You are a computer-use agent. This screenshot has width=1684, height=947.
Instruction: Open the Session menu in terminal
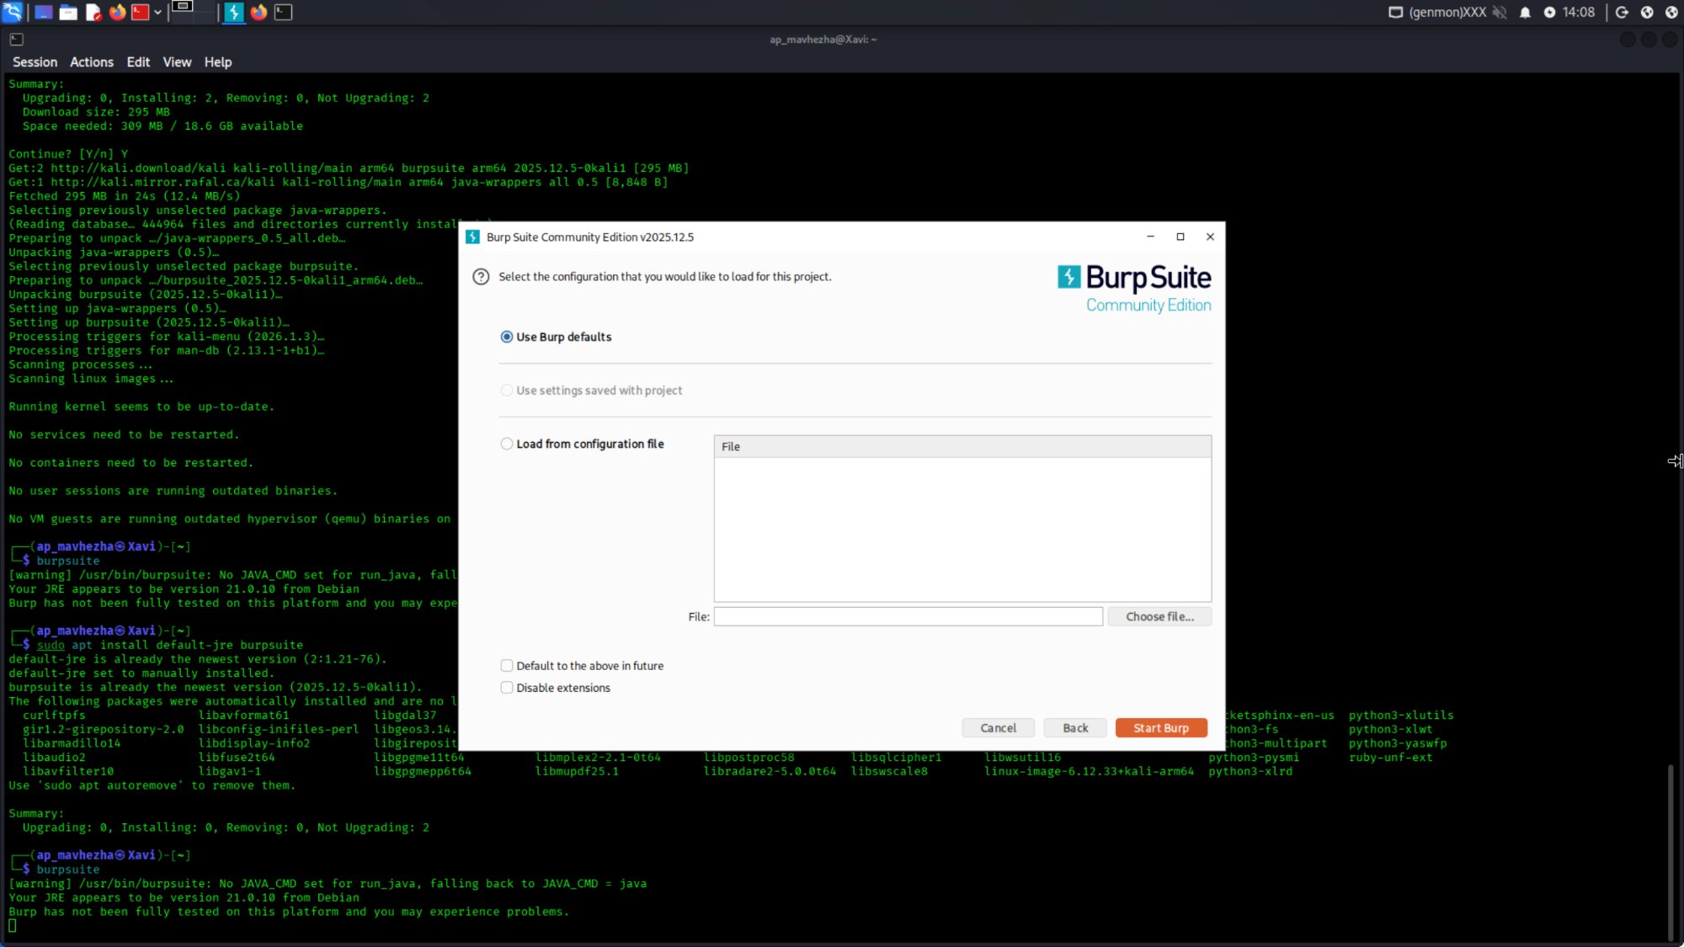[35, 62]
